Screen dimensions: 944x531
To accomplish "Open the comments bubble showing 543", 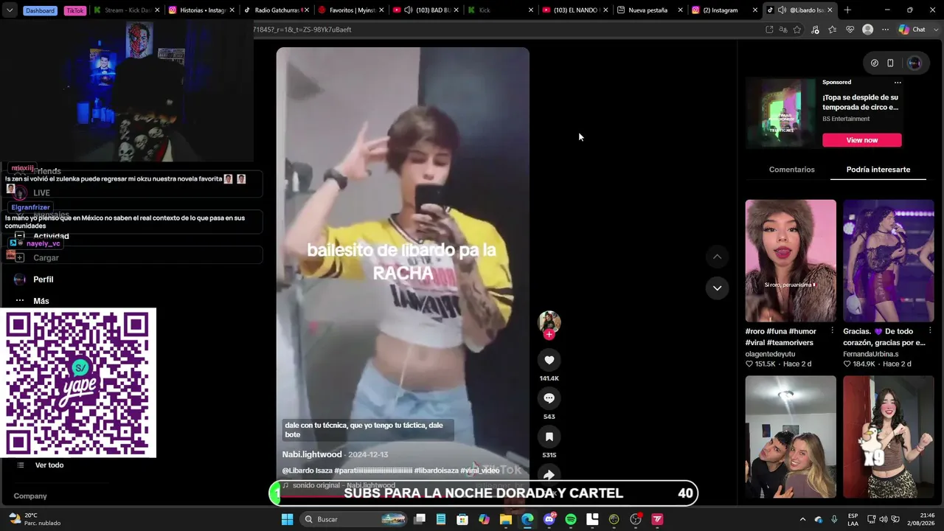I will click(549, 398).
